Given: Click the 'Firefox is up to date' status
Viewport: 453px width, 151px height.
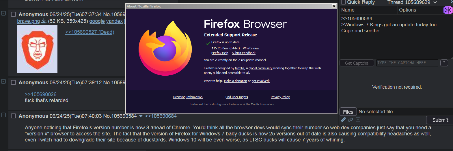Looking at the screenshot, I should (x=225, y=42).
